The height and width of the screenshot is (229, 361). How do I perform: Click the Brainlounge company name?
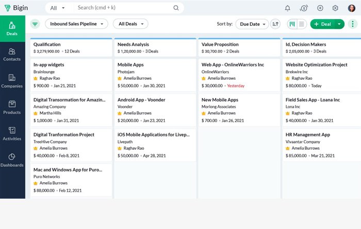tap(44, 72)
